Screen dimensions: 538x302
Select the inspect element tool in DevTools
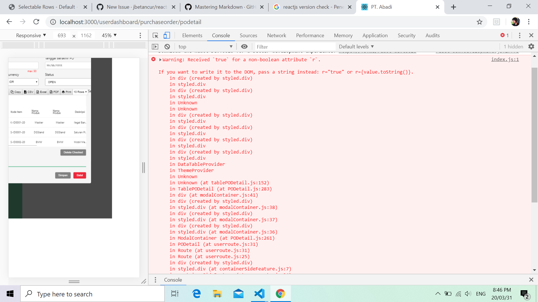[x=155, y=36]
